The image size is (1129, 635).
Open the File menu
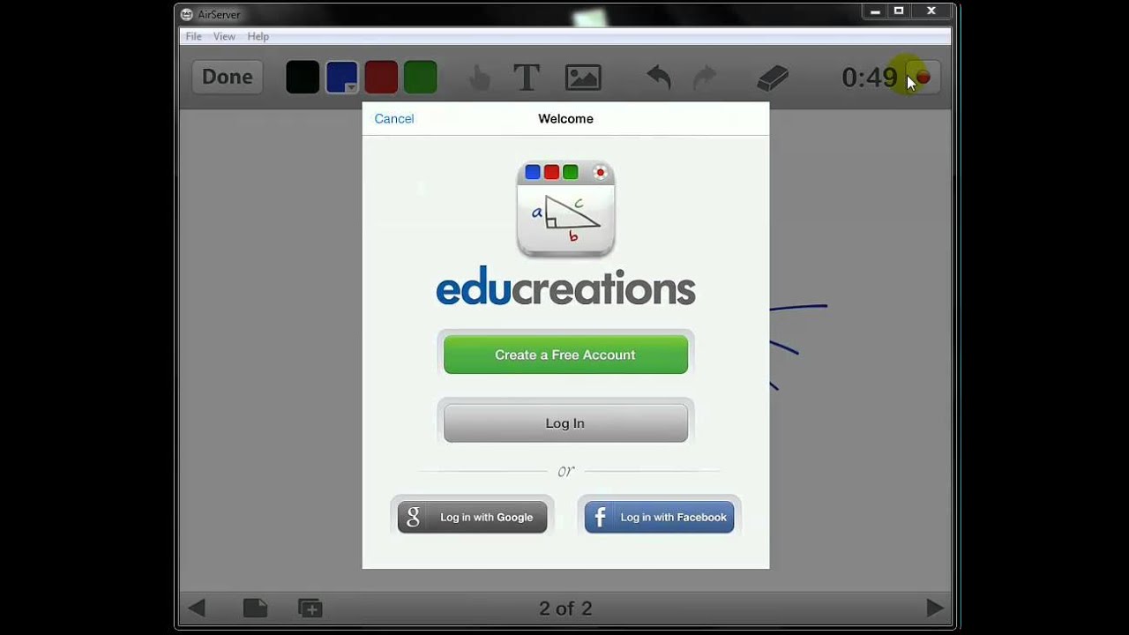(x=194, y=36)
